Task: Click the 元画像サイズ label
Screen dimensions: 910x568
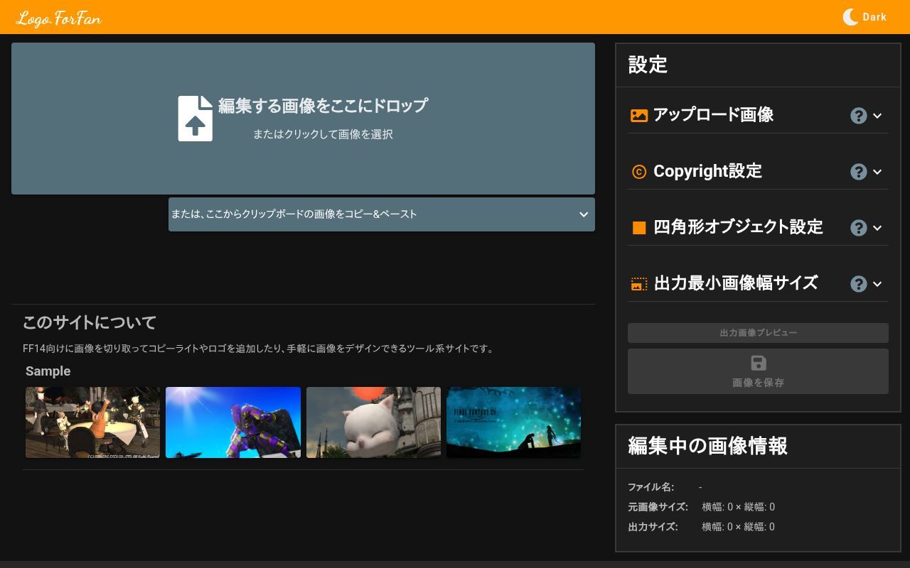Action: point(658,507)
